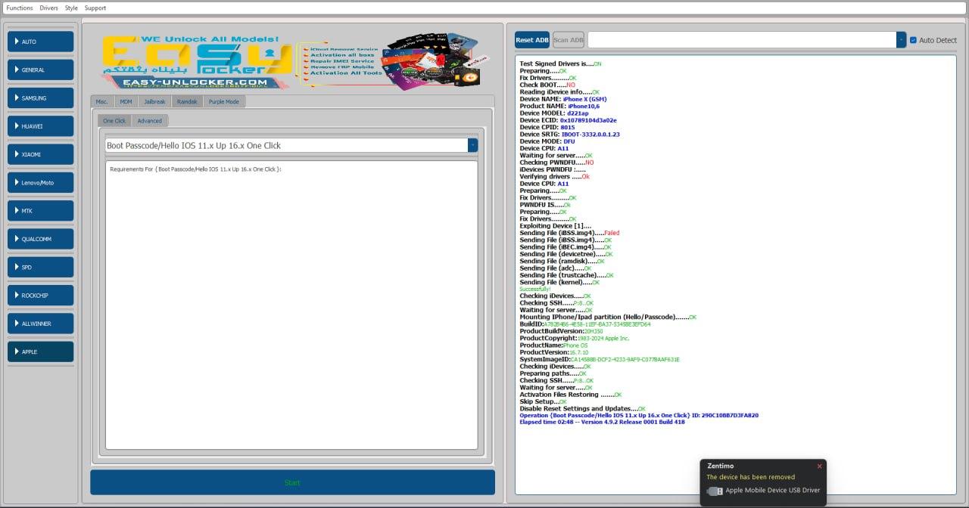Expand the Boot Passcode/Hello operation dropdown
This screenshot has height=508, width=969.
472,145
